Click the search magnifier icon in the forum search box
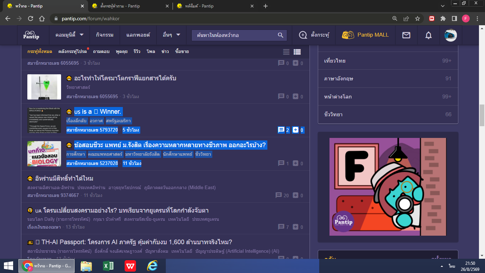485x273 pixels. click(280, 35)
